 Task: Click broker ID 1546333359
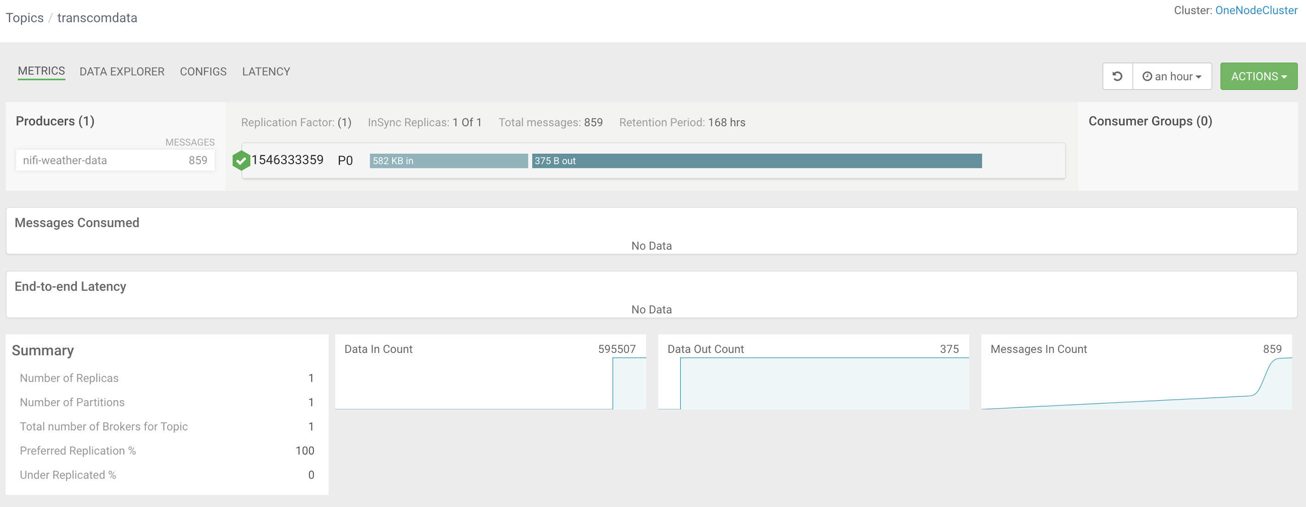(x=287, y=160)
